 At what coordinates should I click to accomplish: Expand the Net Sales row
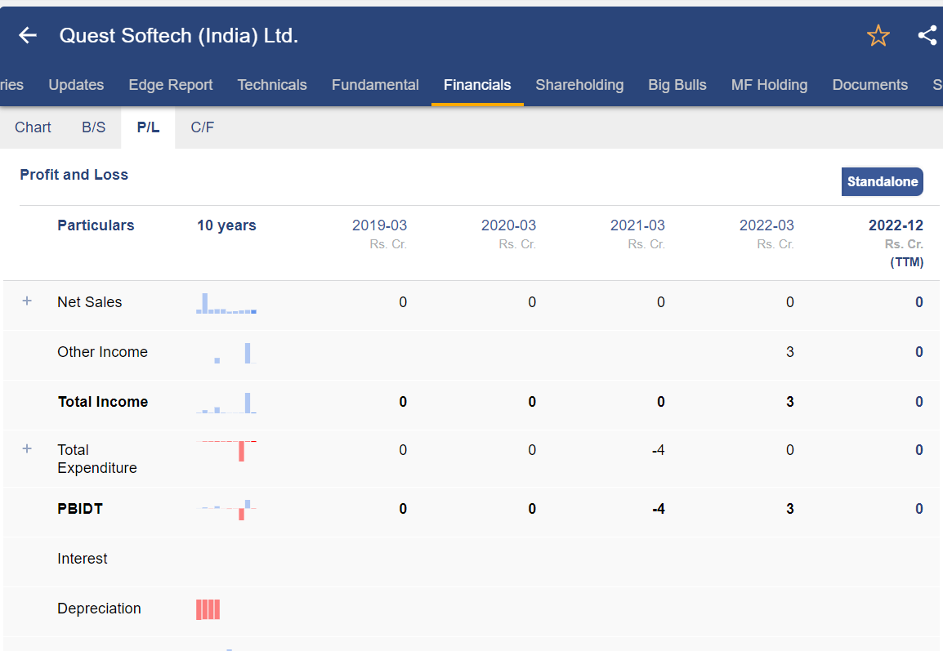point(27,301)
